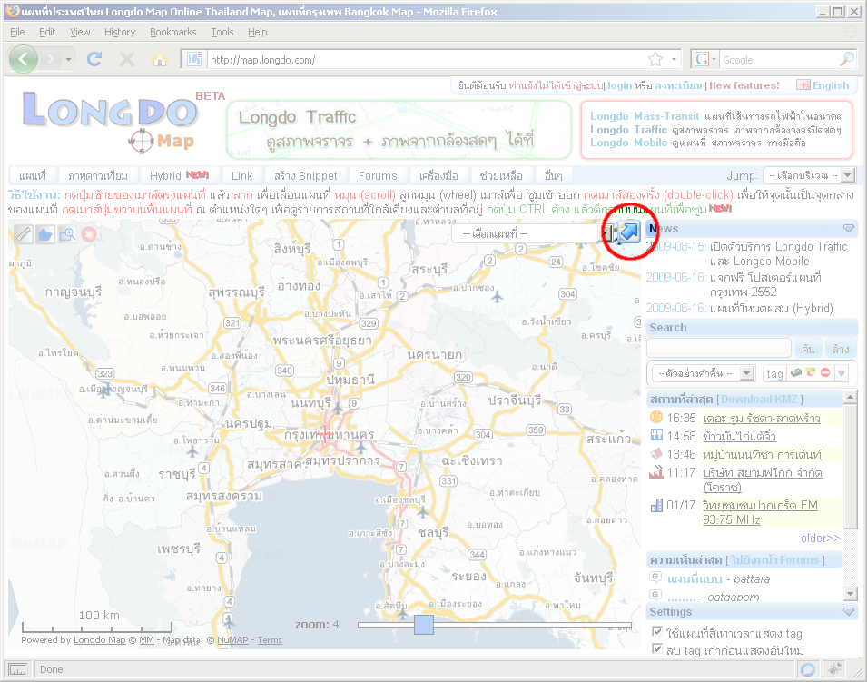This screenshot has height=682, width=867.
Task: Activate the zoom-to-rectangle magnifier tool
Action: [x=67, y=234]
